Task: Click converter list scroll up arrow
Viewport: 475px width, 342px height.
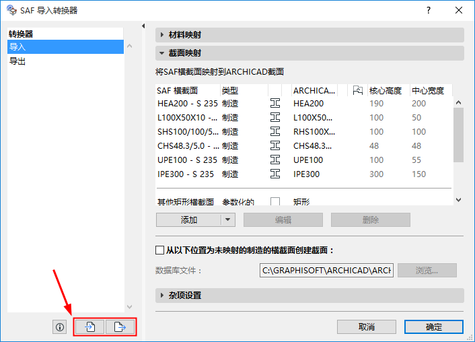Action: 130,46
